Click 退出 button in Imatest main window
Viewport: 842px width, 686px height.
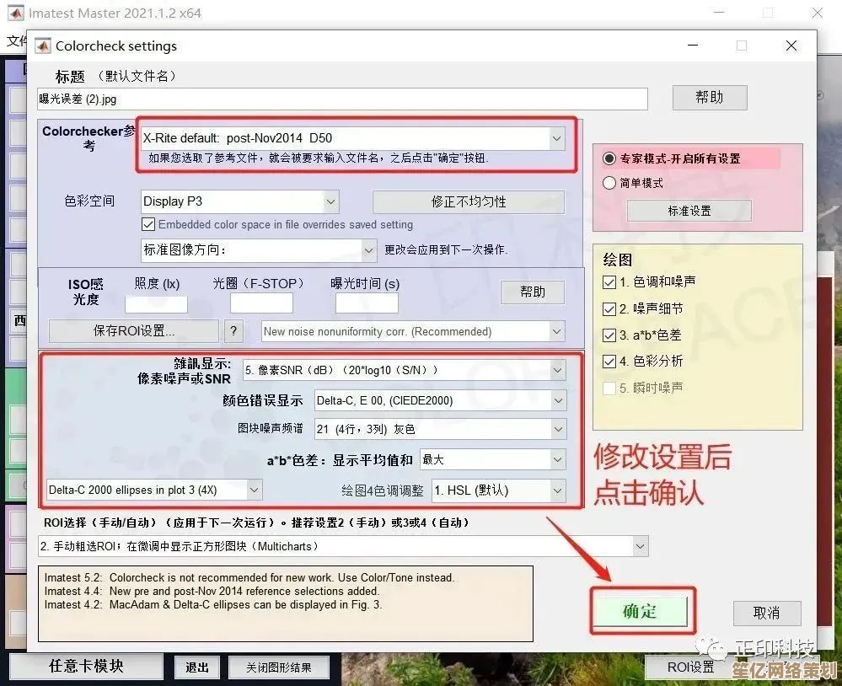tap(197, 667)
